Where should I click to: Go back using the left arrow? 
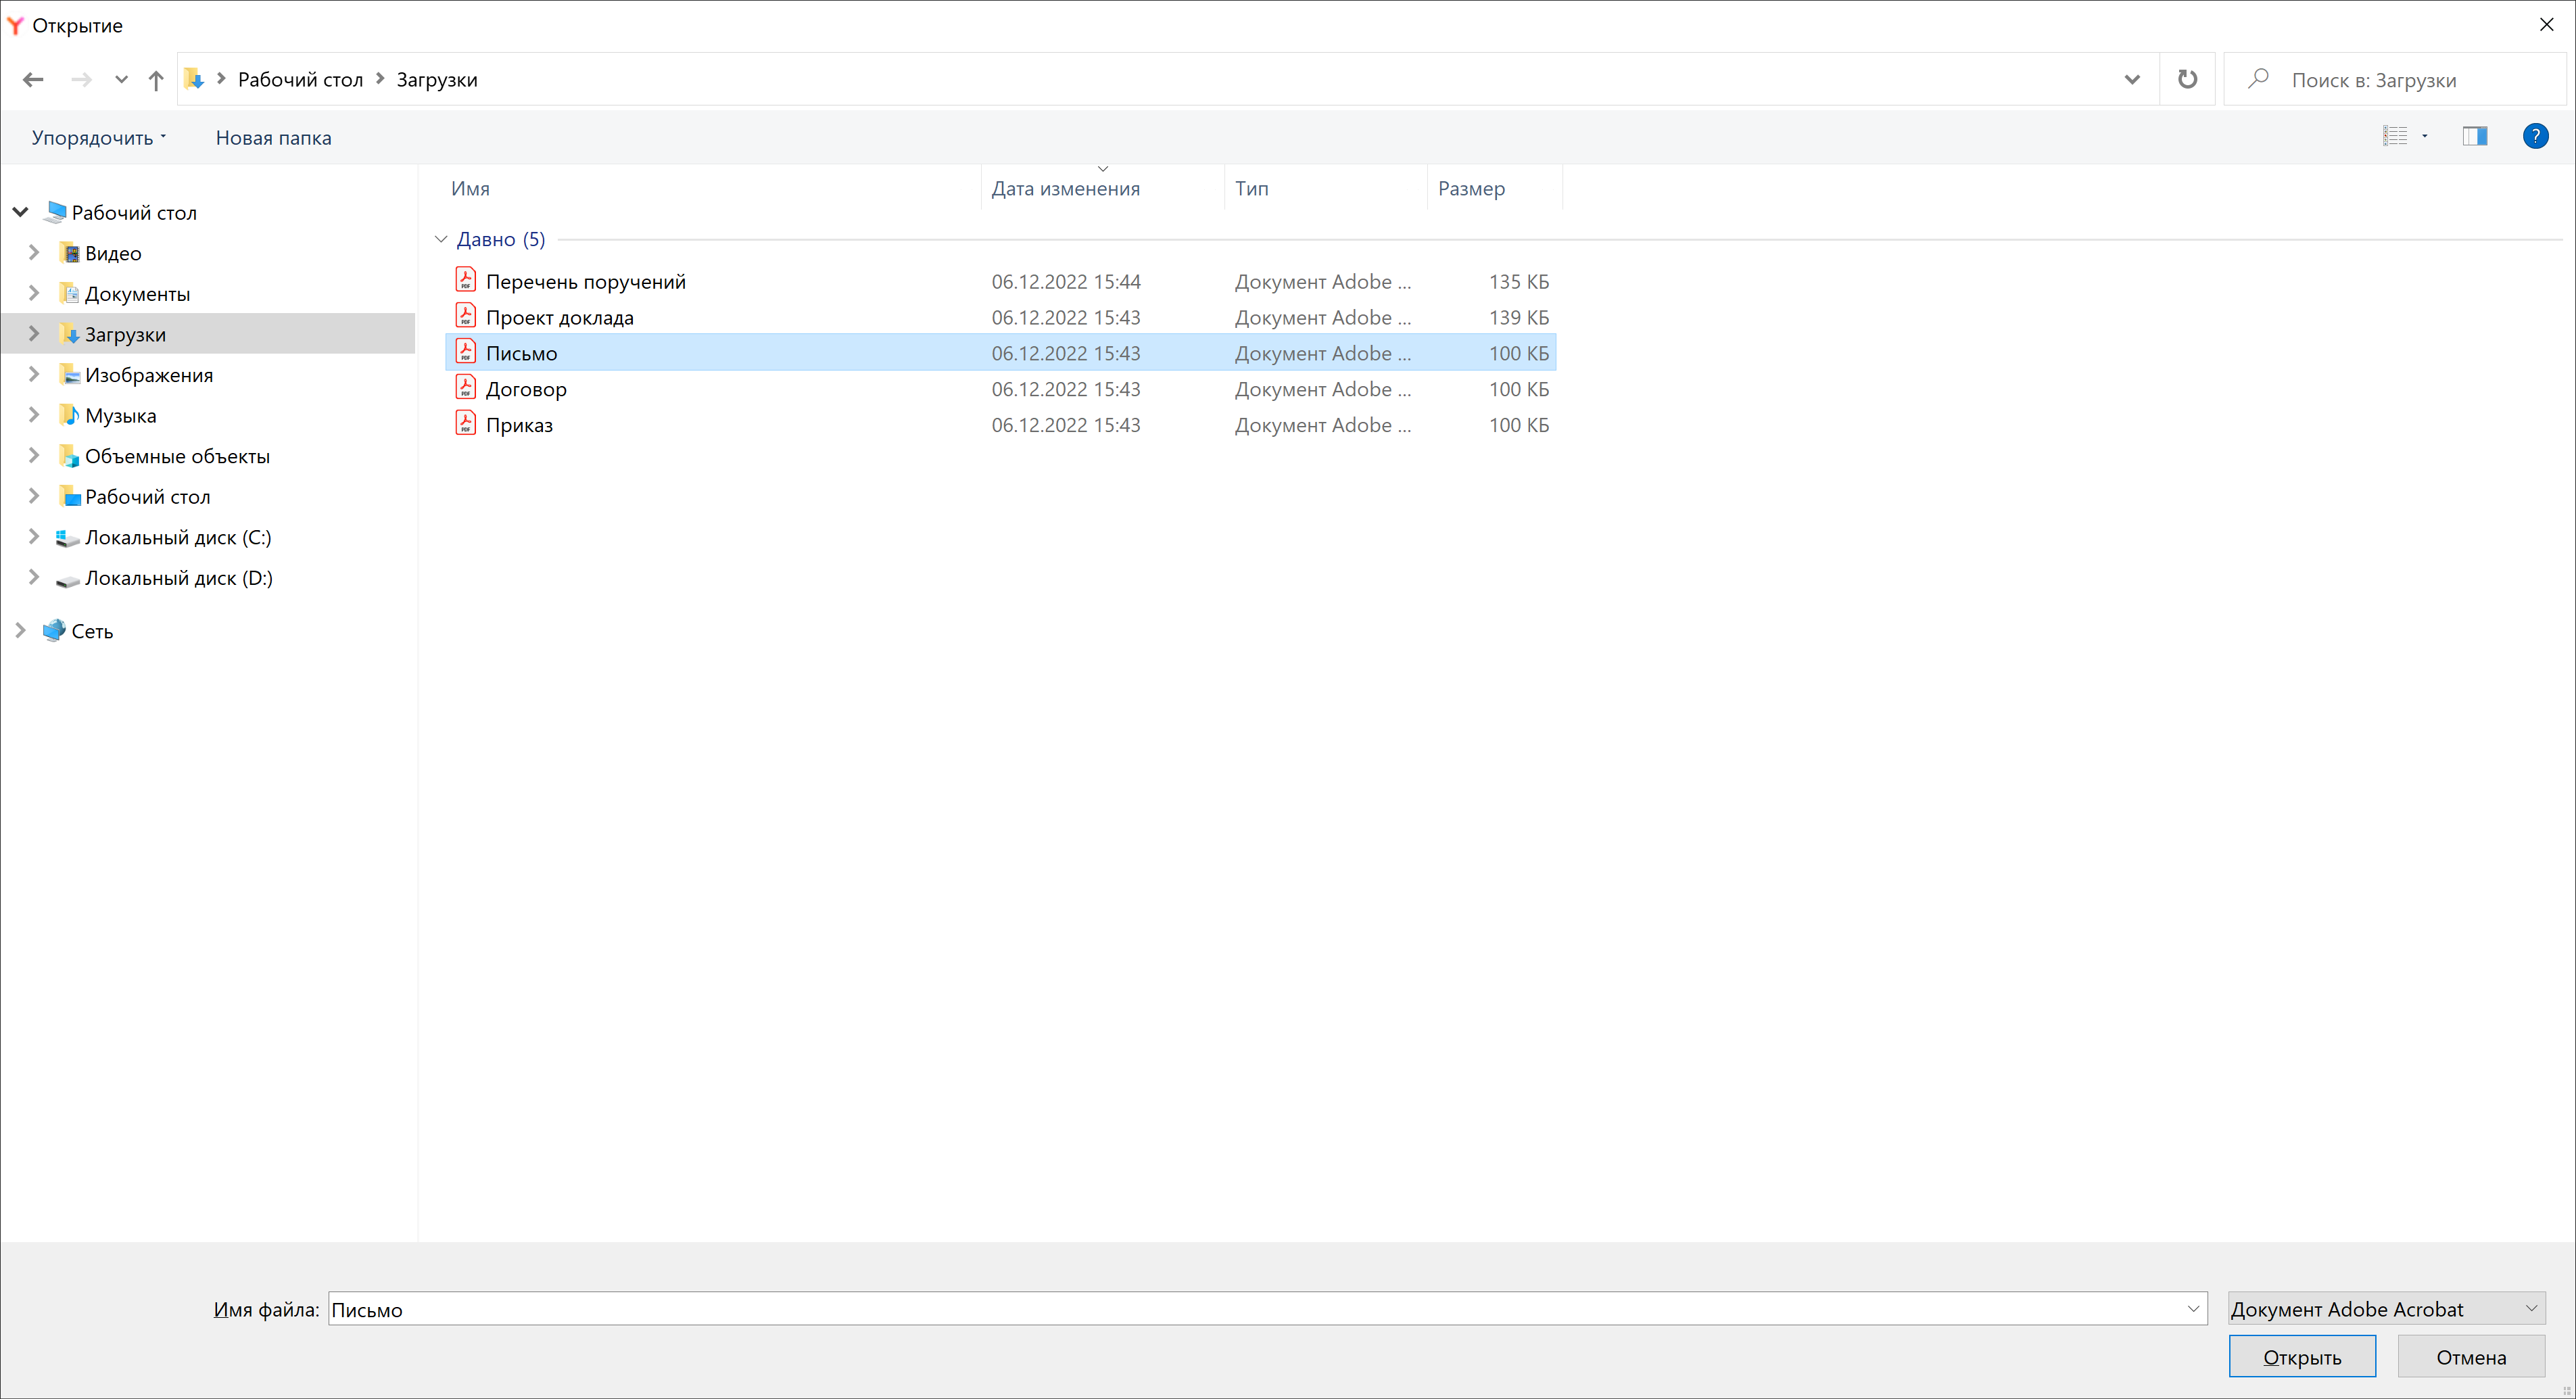pyautogui.click(x=33, y=79)
